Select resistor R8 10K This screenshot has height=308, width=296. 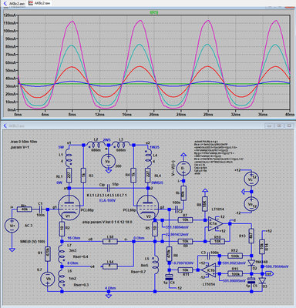(205, 204)
